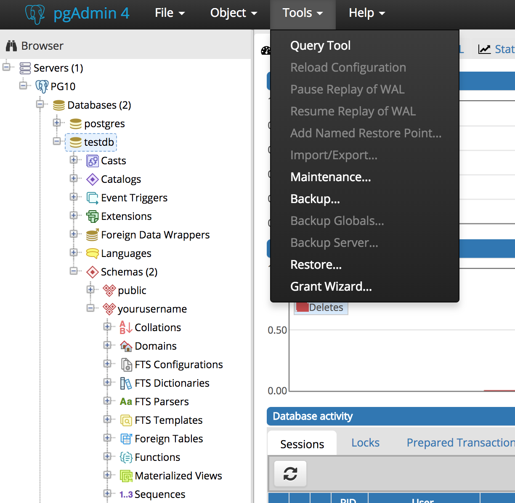Click the Languages speech bubble icon
Viewport: 515px width, 503px height.
(x=92, y=254)
